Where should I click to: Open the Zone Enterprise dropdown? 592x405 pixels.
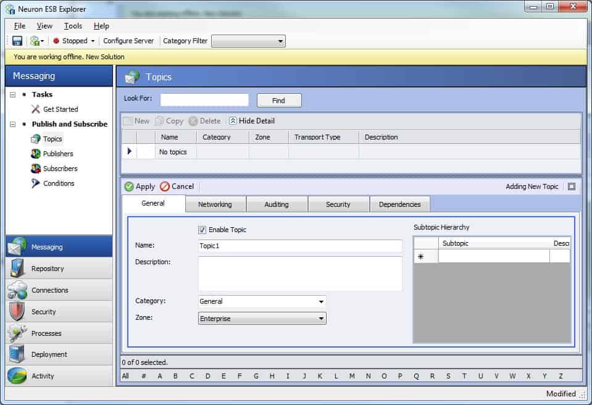(321, 319)
